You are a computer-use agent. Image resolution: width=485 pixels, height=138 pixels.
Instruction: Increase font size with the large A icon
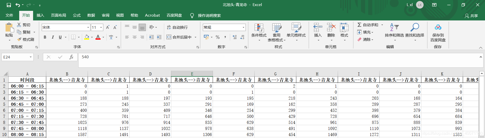pos(108,27)
